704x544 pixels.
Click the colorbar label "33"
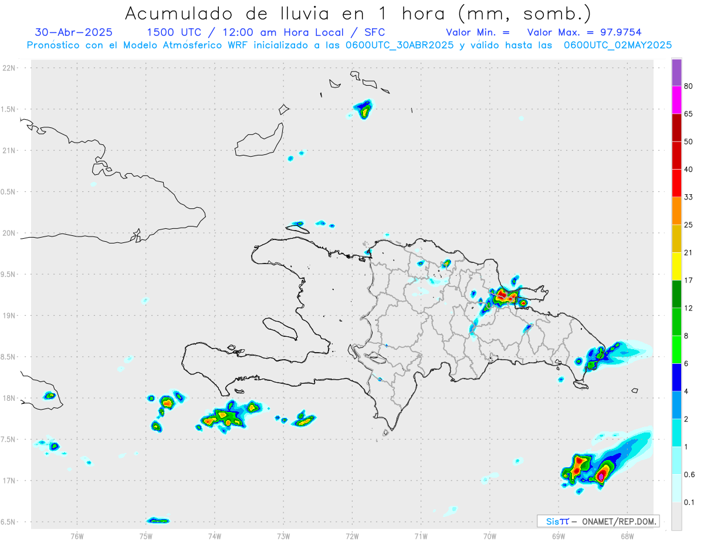coord(689,197)
